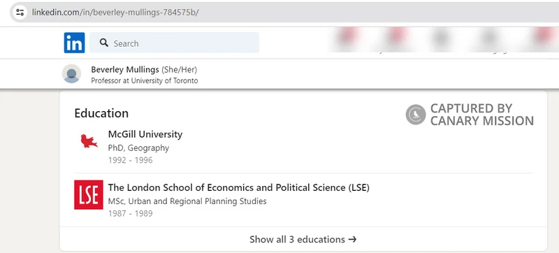Image resolution: width=559 pixels, height=253 pixels.
Task: Open The London School of Economics entry
Action: pos(239,187)
